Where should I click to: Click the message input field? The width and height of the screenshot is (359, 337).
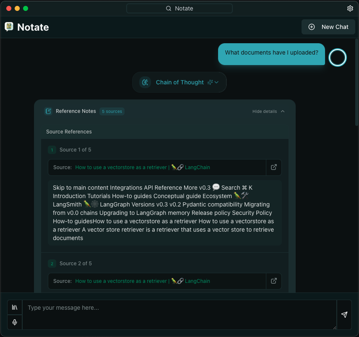pos(179,315)
